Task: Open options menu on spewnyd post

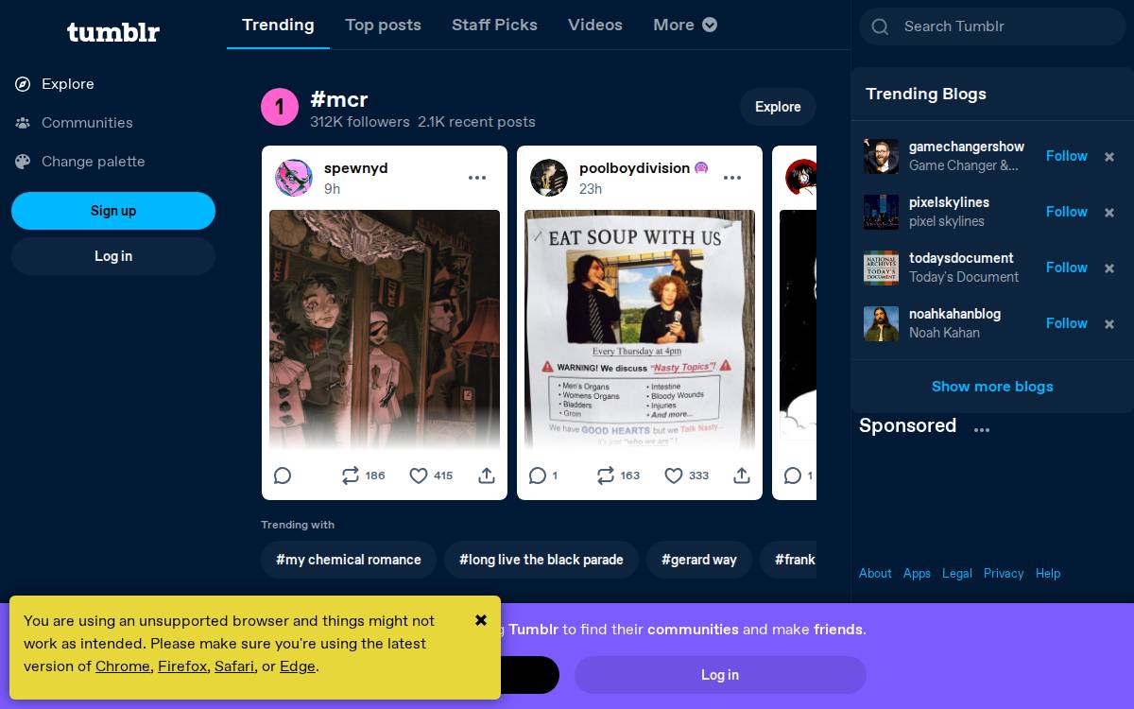Action: click(477, 178)
